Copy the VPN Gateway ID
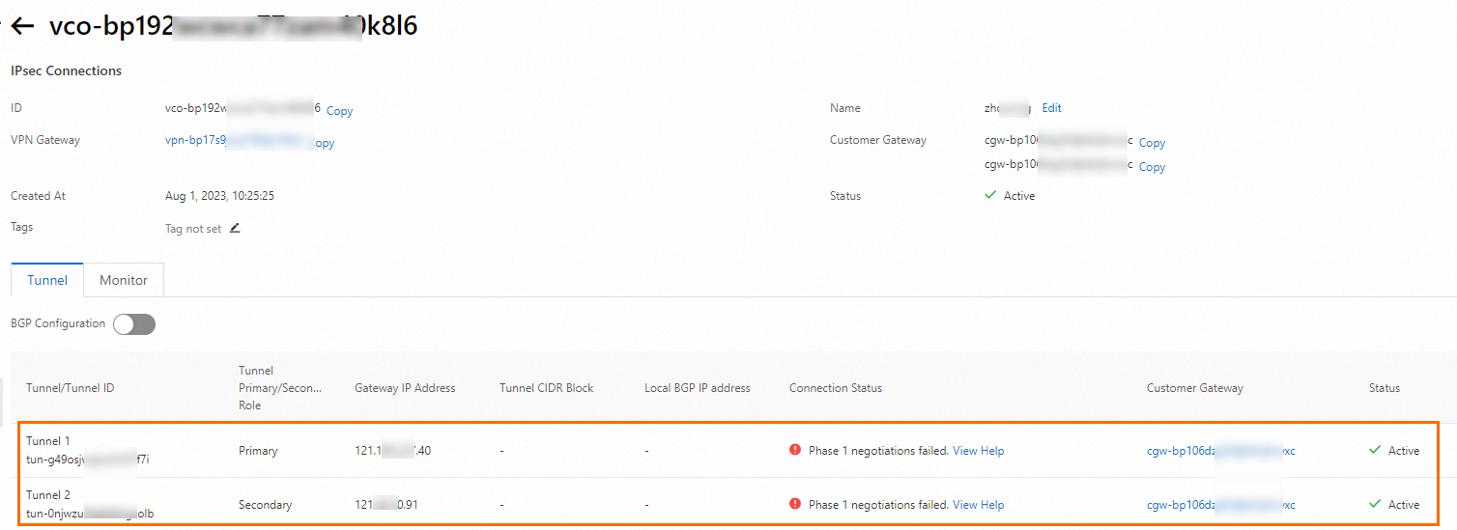 (x=325, y=143)
